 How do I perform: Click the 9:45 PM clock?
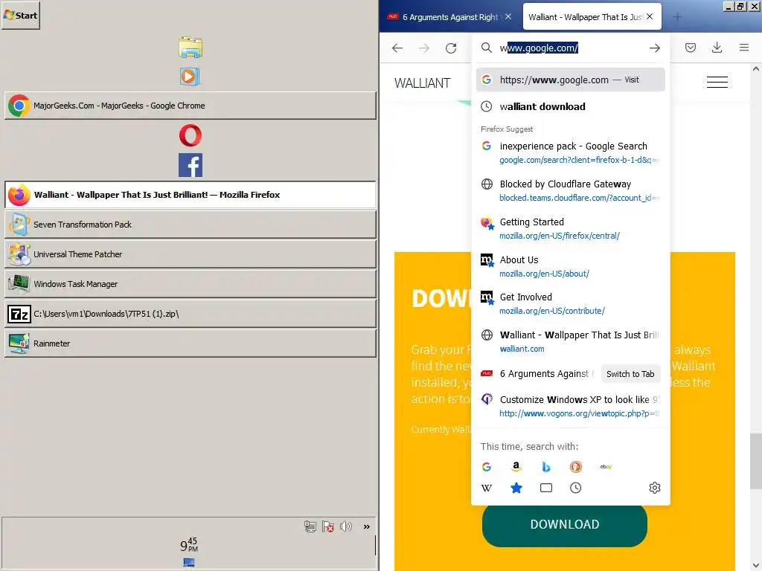[x=189, y=545]
